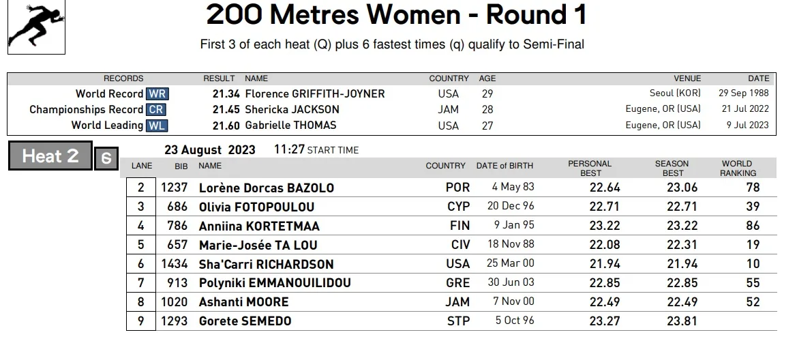Click the lane 2 number cell
This screenshot has height=339, width=812.
141,188
